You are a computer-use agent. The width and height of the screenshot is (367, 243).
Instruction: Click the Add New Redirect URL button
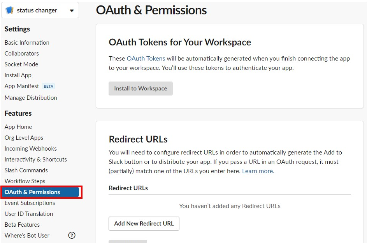point(144,224)
